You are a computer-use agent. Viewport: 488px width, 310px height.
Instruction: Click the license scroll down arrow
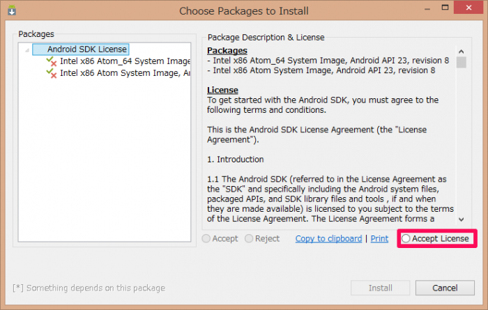coord(462,219)
